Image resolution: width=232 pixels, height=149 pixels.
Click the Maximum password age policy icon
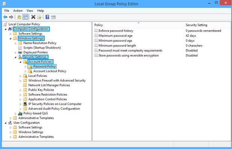(x=96, y=36)
